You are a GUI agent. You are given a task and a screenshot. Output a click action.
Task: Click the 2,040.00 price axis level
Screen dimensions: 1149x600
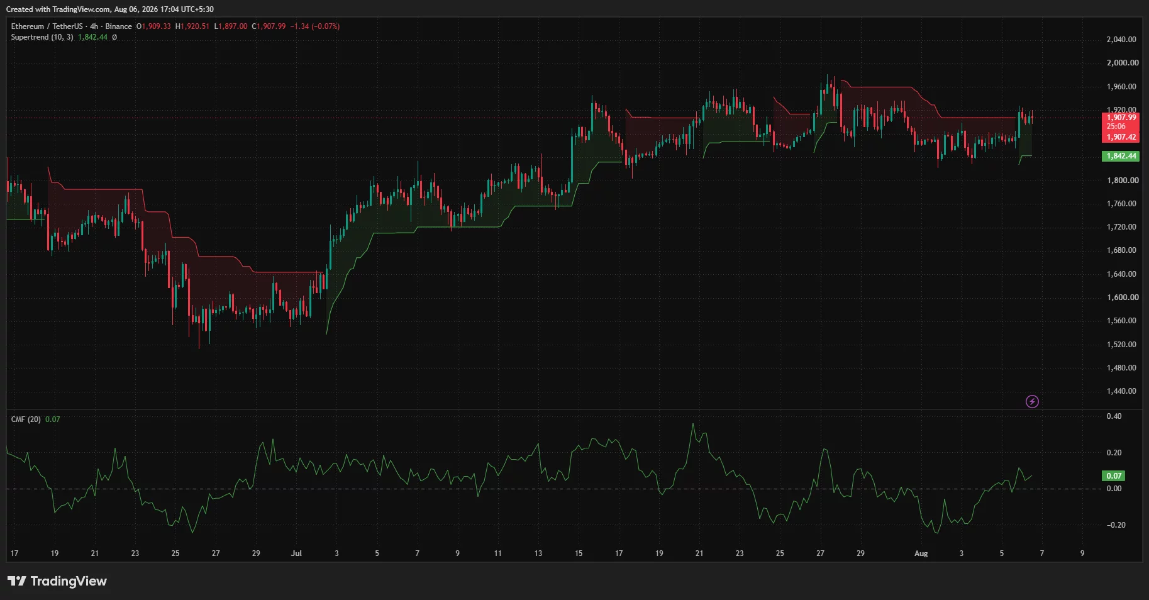[1121, 40]
